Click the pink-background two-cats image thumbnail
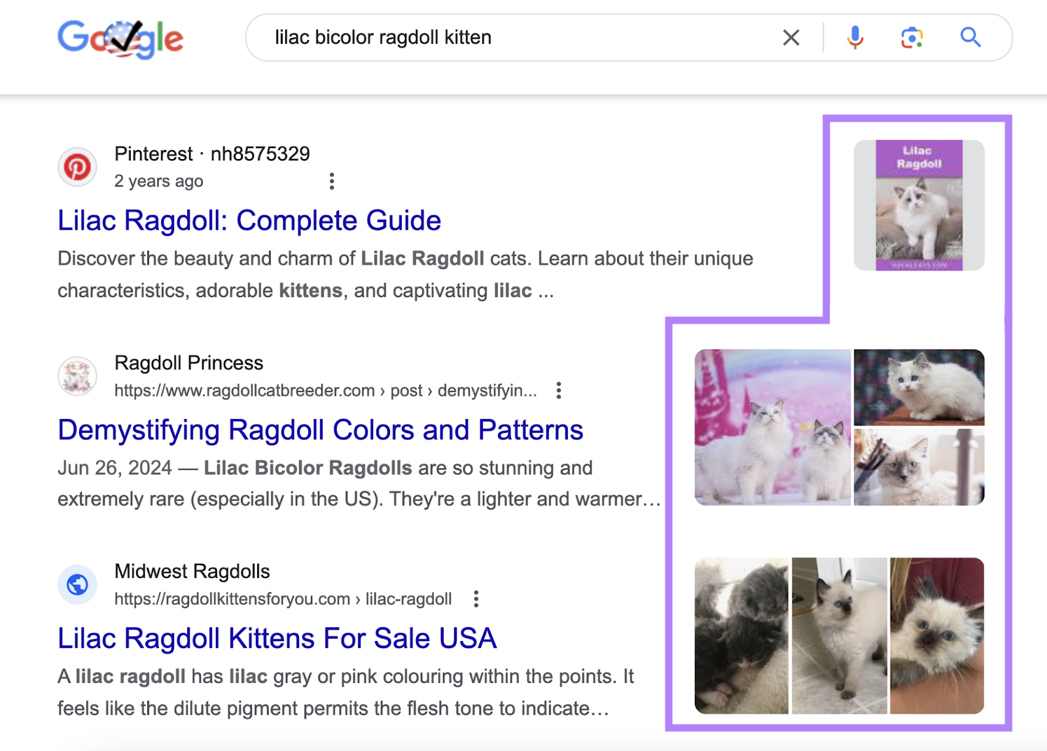This screenshot has height=751, width=1047. pos(772,426)
